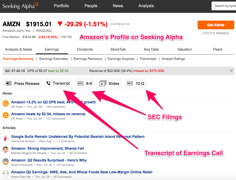Click the search by symbol field
The image size is (236, 180).
(224, 6)
